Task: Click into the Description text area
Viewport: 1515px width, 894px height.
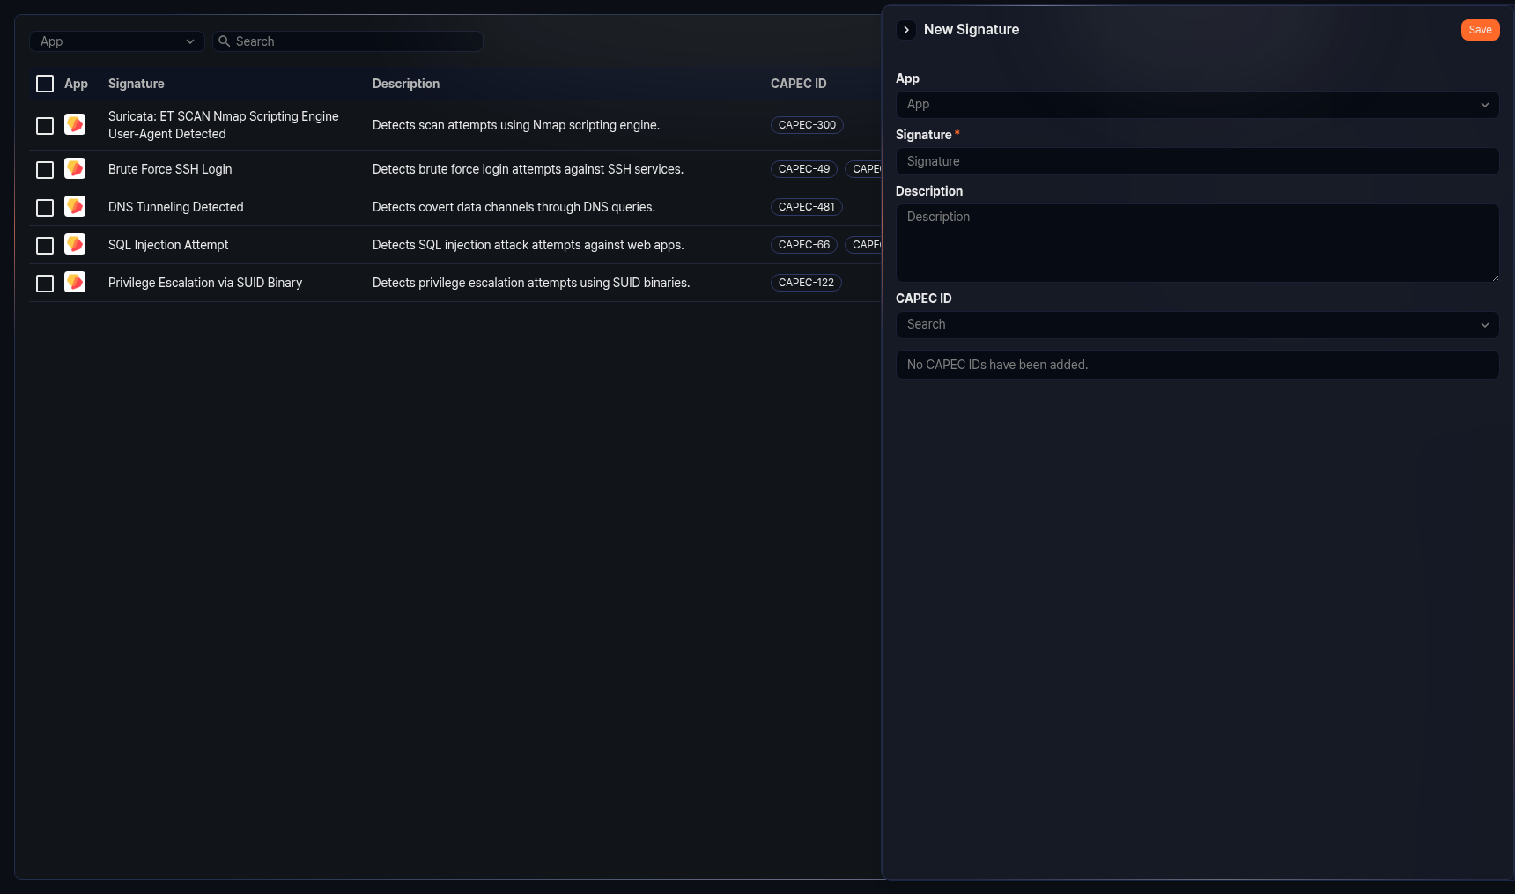Action: point(1197,243)
